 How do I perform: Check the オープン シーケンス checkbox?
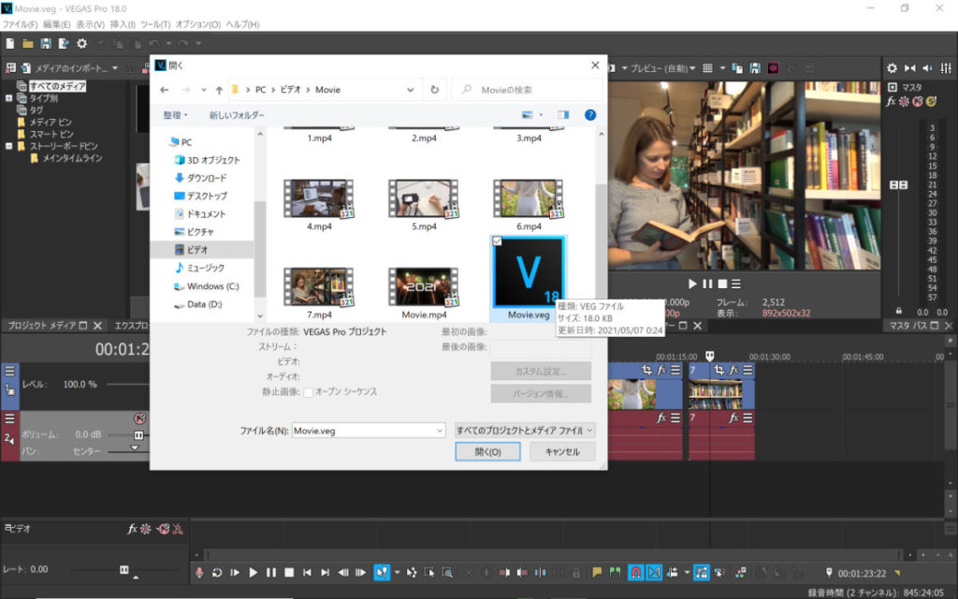pyautogui.click(x=308, y=392)
